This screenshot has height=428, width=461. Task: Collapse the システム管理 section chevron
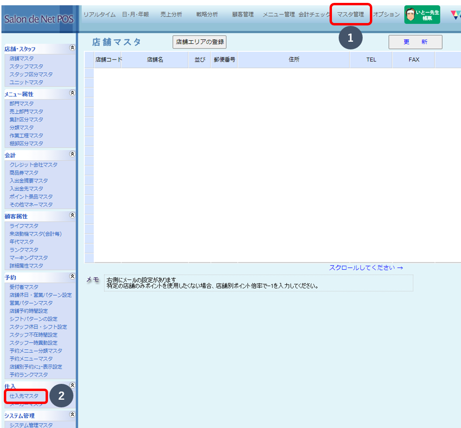(x=72, y=415)
